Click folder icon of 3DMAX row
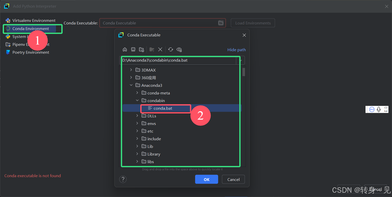The width and height of the screenshot is (392, 197). pos(138,70)
